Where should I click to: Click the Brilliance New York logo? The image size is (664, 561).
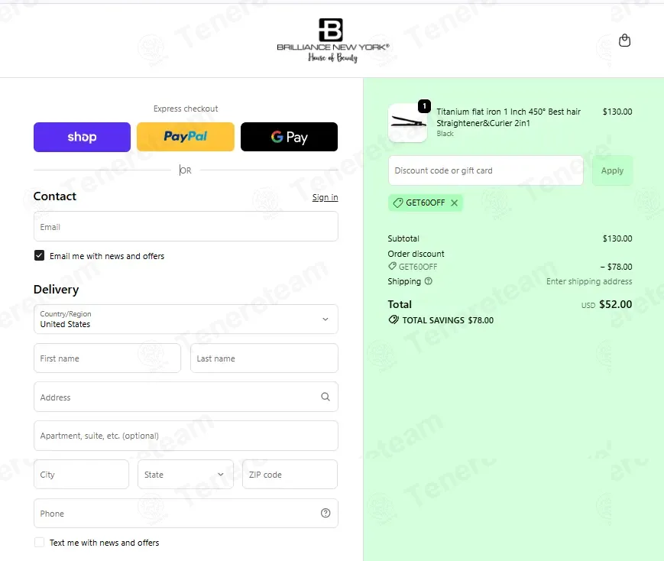pyautogui.click(x=333, y=41)
